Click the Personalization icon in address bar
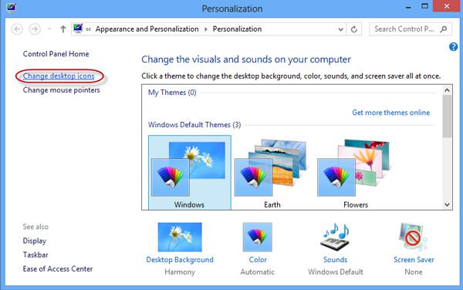 pos(78,29)
